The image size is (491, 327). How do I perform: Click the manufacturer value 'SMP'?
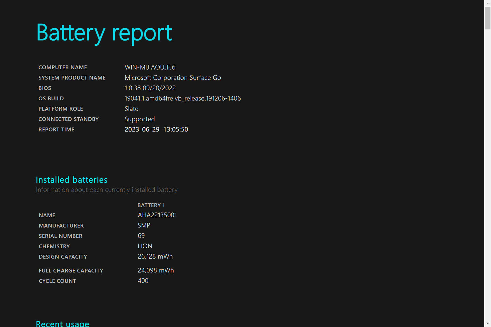pos(144,226)
